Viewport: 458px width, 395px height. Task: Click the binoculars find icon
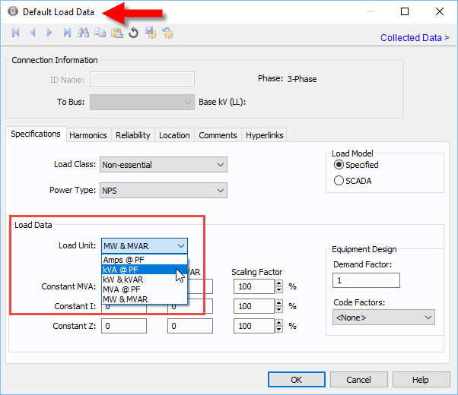click(x=83, y=33)
